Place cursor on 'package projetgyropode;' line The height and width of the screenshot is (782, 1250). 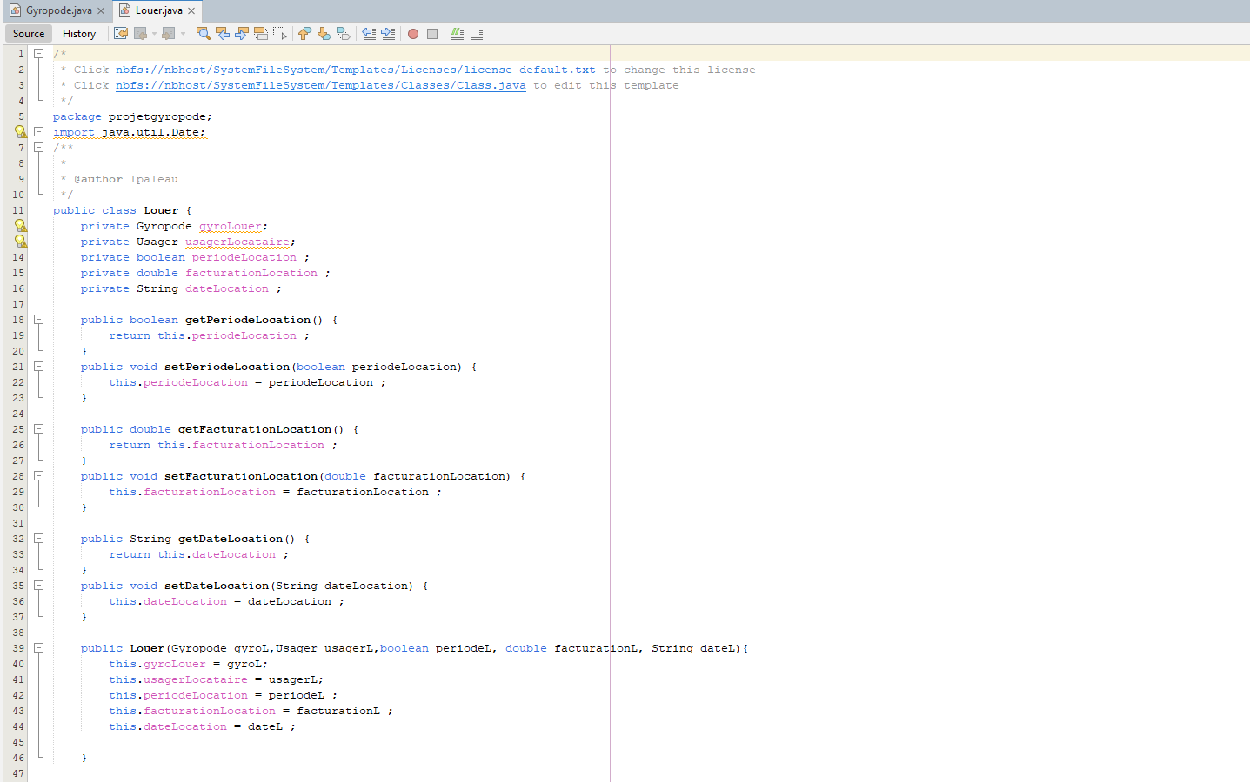point(132,116)
